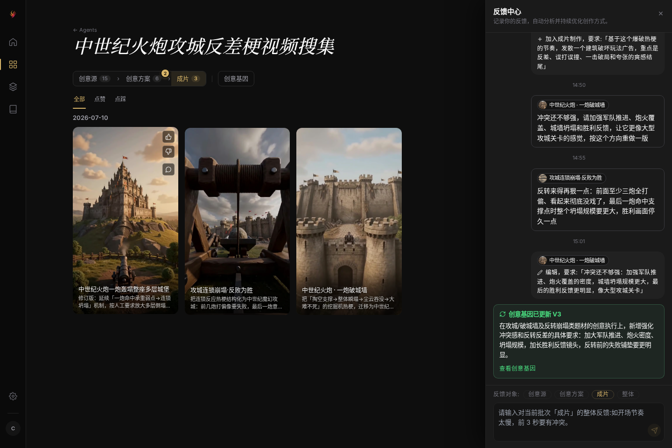Image resolution: width=672 pixels, height=448 pixels.
Task: Focus the feedback text input field
Action: pos(579,422)
